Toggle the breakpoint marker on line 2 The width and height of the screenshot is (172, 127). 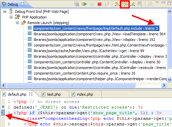pos(3,107)
